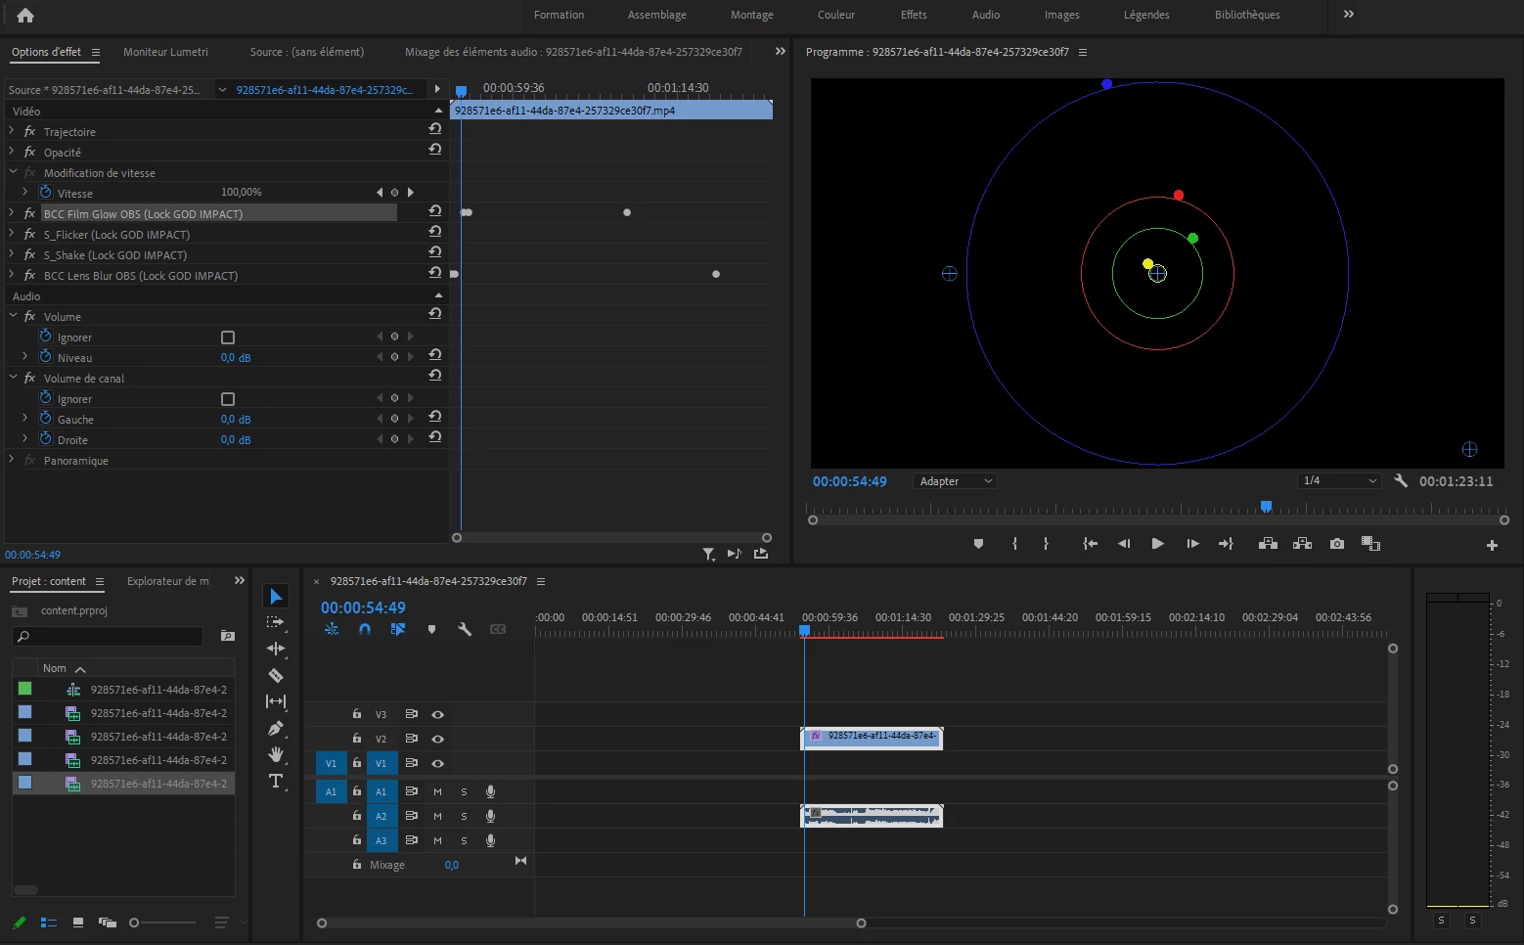Switch to Effets workspace

pos(914,15)
